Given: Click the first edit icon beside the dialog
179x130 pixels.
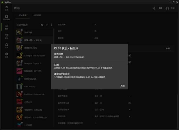Looking at the screenshot, I should click(x=130, y=56).
